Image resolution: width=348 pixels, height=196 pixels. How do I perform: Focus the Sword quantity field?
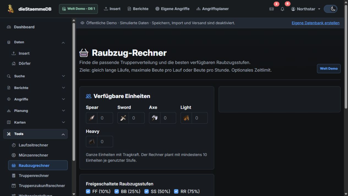(137, 118)
